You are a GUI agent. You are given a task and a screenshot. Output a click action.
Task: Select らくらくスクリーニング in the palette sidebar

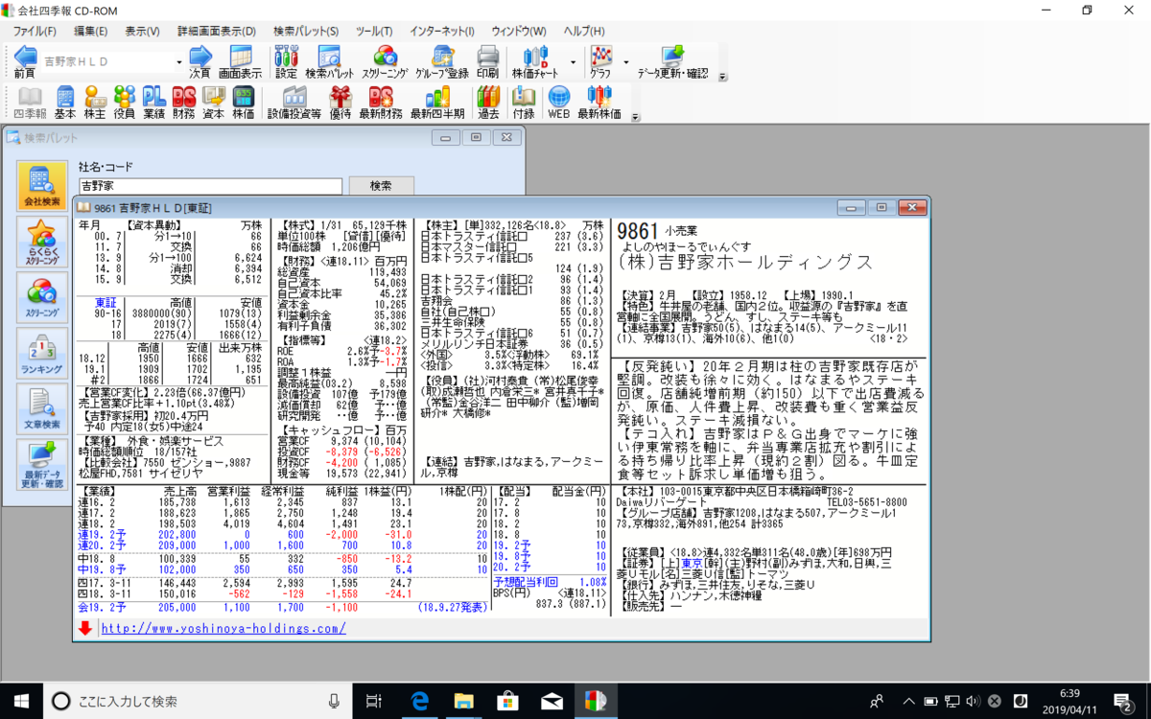click(42, 241)
